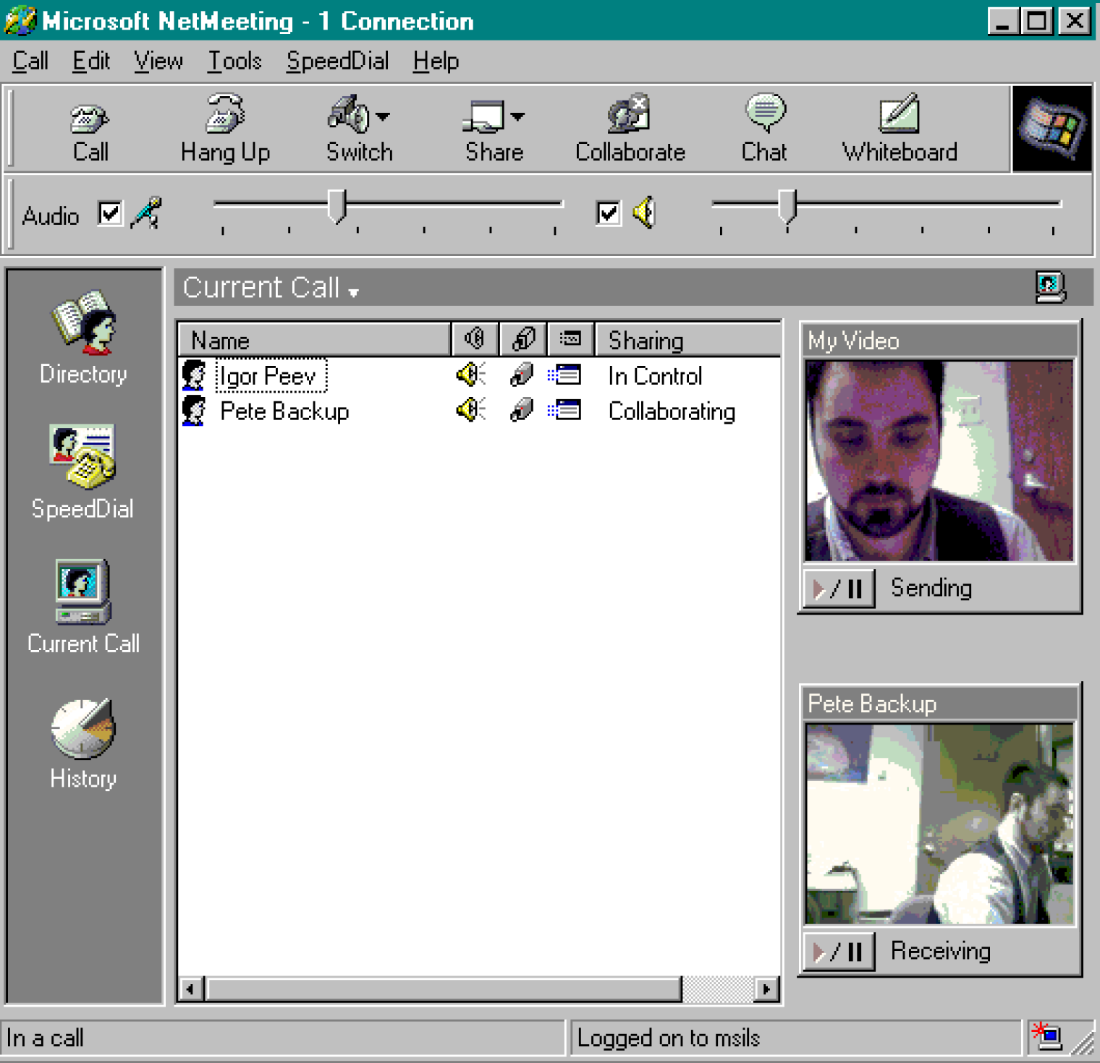Open the View menu
The image size is (1100, 1063).
tap(158, 61)
